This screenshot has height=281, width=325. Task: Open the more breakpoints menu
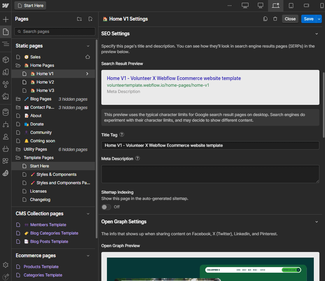[230, 5]
